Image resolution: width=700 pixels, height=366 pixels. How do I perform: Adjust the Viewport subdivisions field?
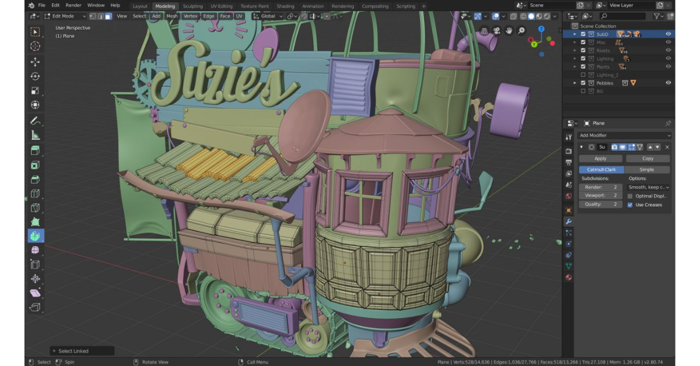click(x=600, y=196)
